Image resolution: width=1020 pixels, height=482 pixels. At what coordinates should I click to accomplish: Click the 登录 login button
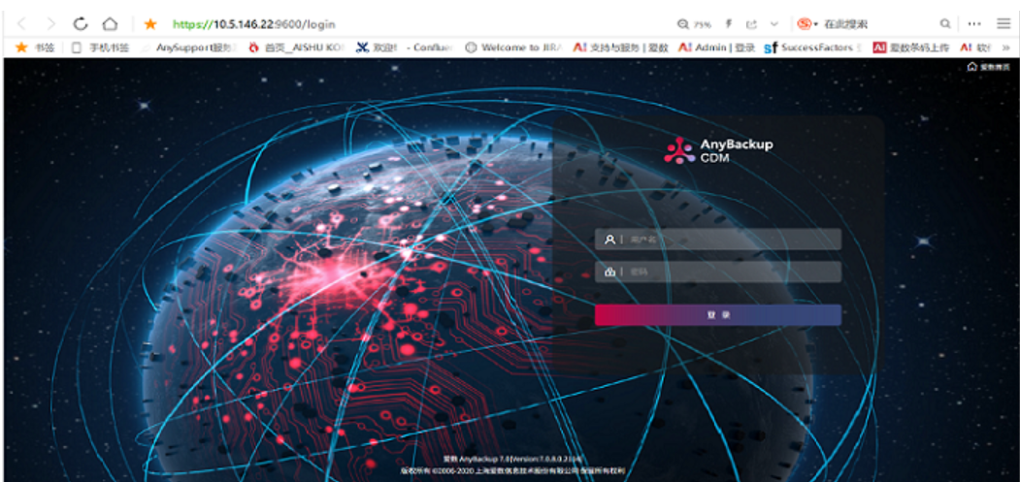pos(717,315)
